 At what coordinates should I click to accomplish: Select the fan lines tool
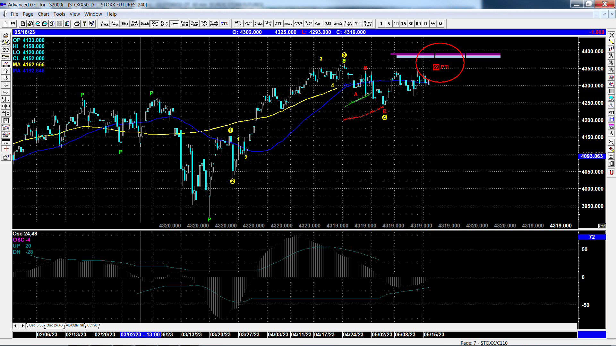pos(611,84)
